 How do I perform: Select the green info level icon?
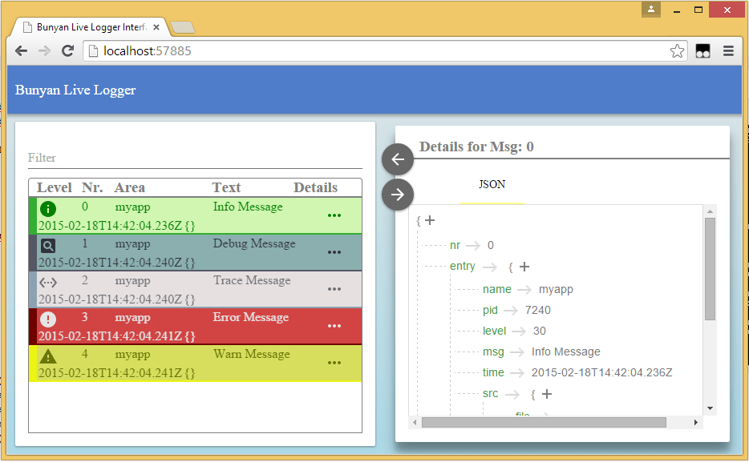click(x=48, y=209)
